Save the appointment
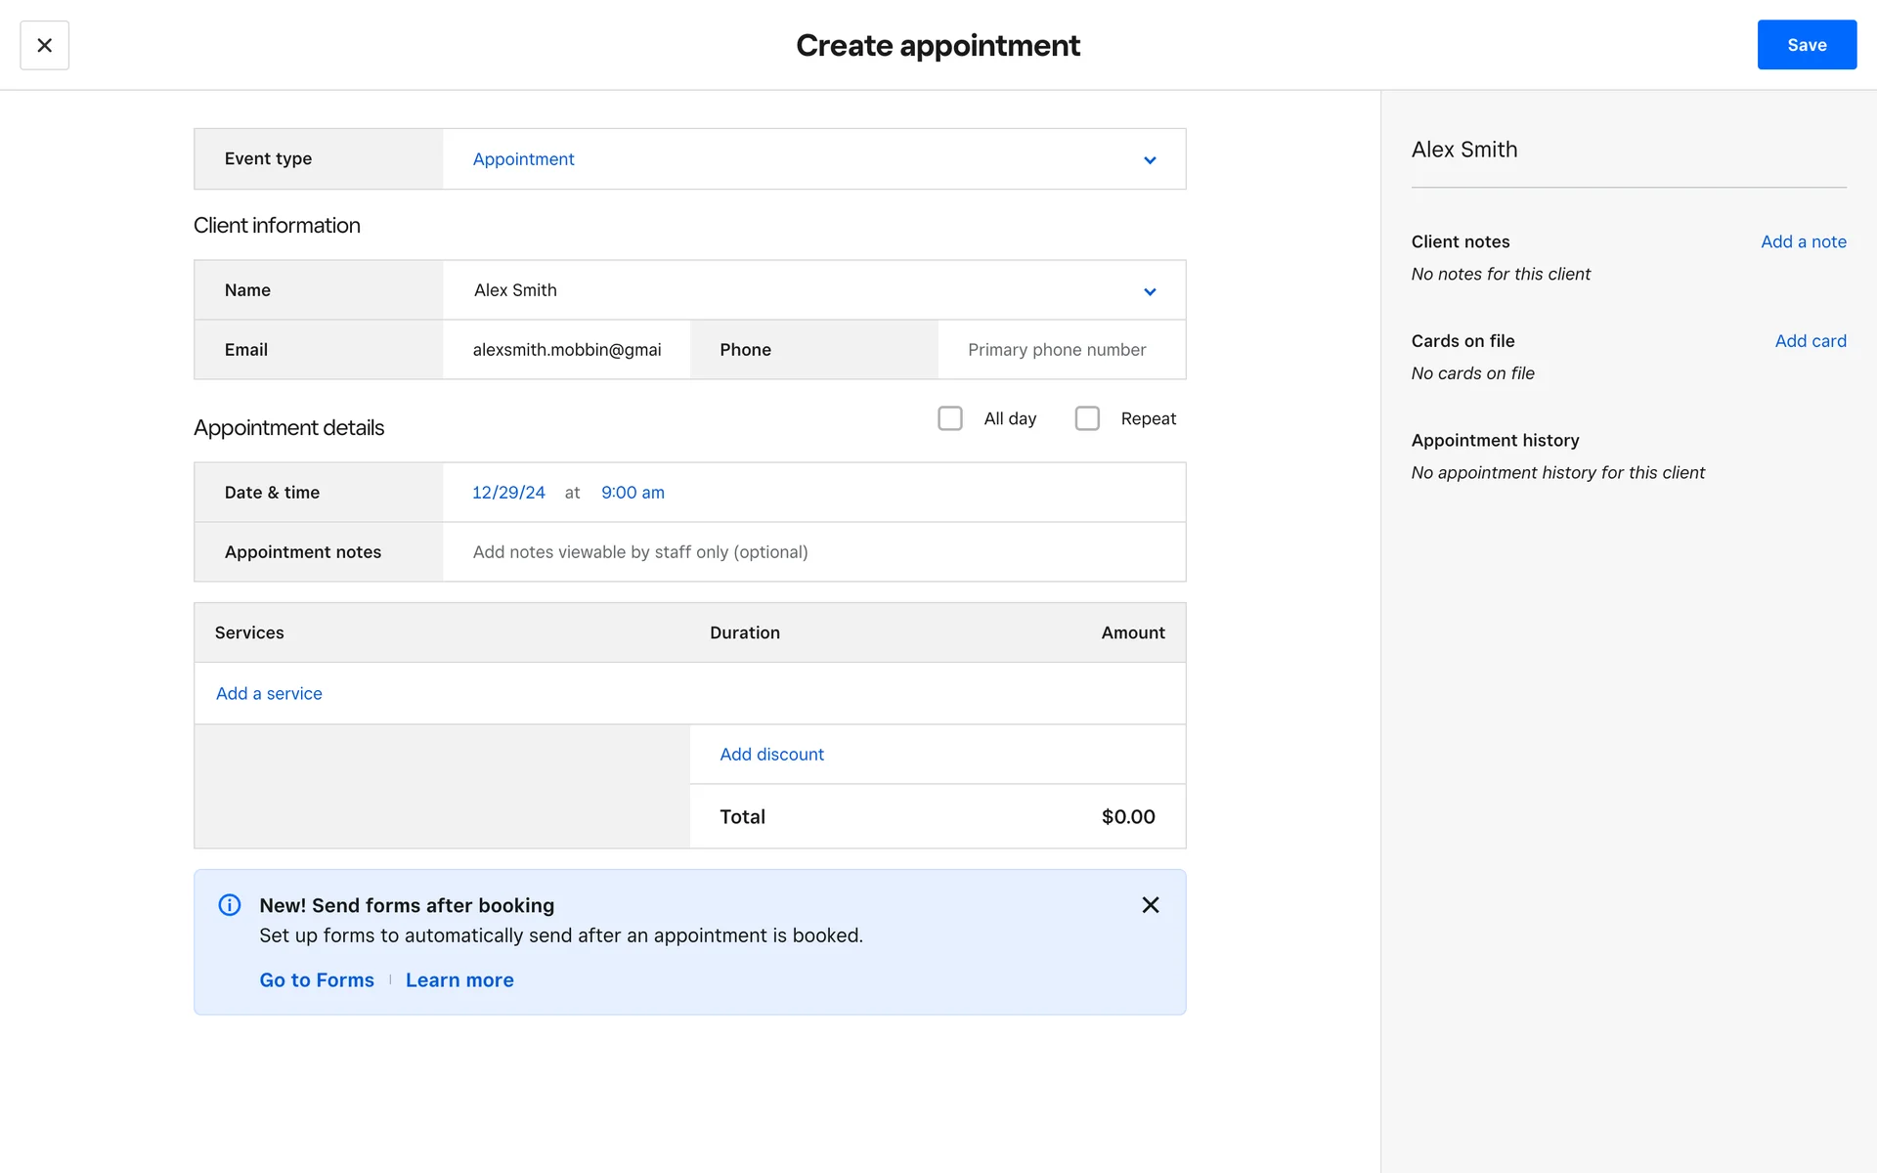 pos(1806,45)
